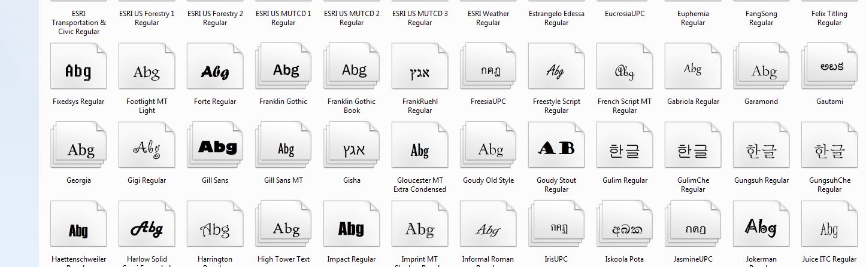Click the 'ESRI US Forestry 1 Regular' label
866x267 pixels.
pyautogui.click(x=147, y=18)
